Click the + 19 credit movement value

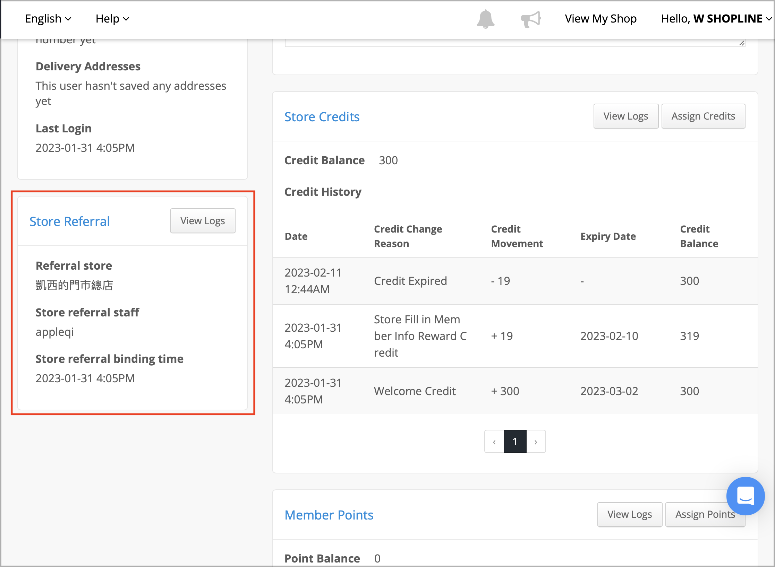[502, 336]
